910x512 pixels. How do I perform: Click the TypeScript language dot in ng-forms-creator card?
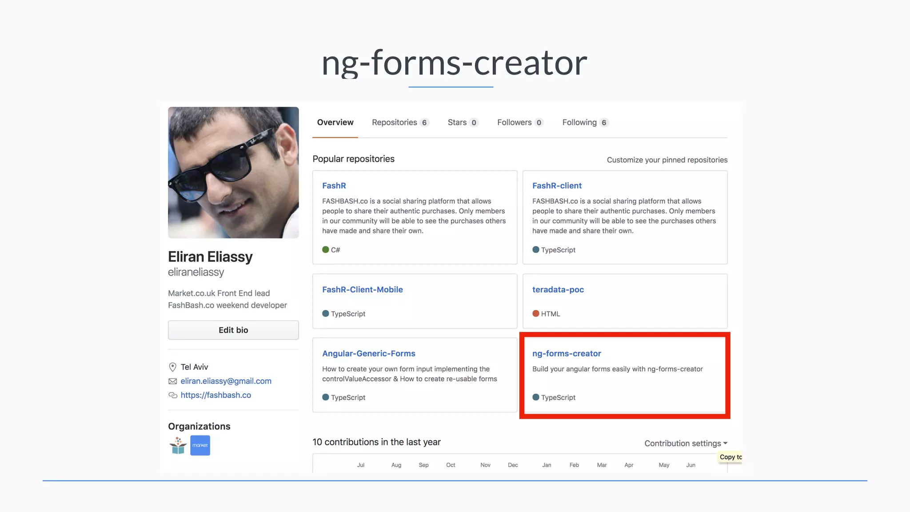[x=536, y=397]
